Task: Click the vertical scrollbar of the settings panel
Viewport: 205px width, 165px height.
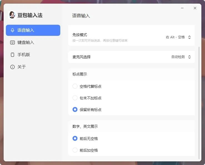Action: [199, 102]
